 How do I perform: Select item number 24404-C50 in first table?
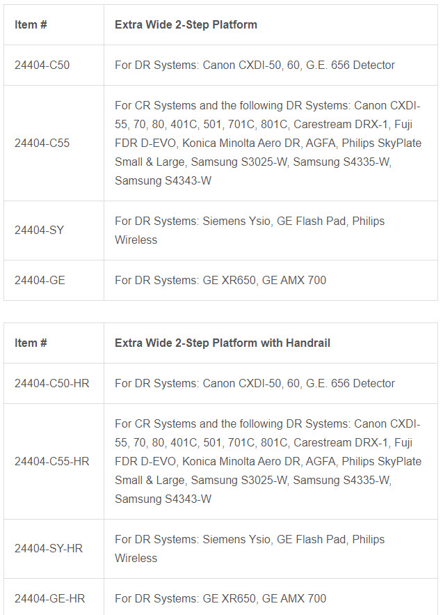[x=42, y=65]
